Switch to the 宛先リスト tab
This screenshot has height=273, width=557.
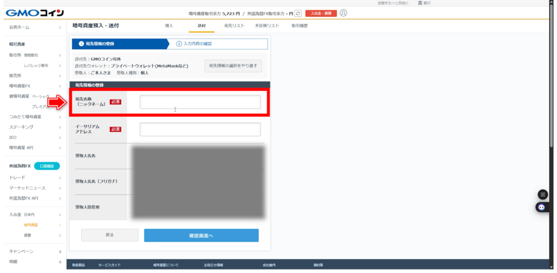pyautogui.click(x=234, y=26)
